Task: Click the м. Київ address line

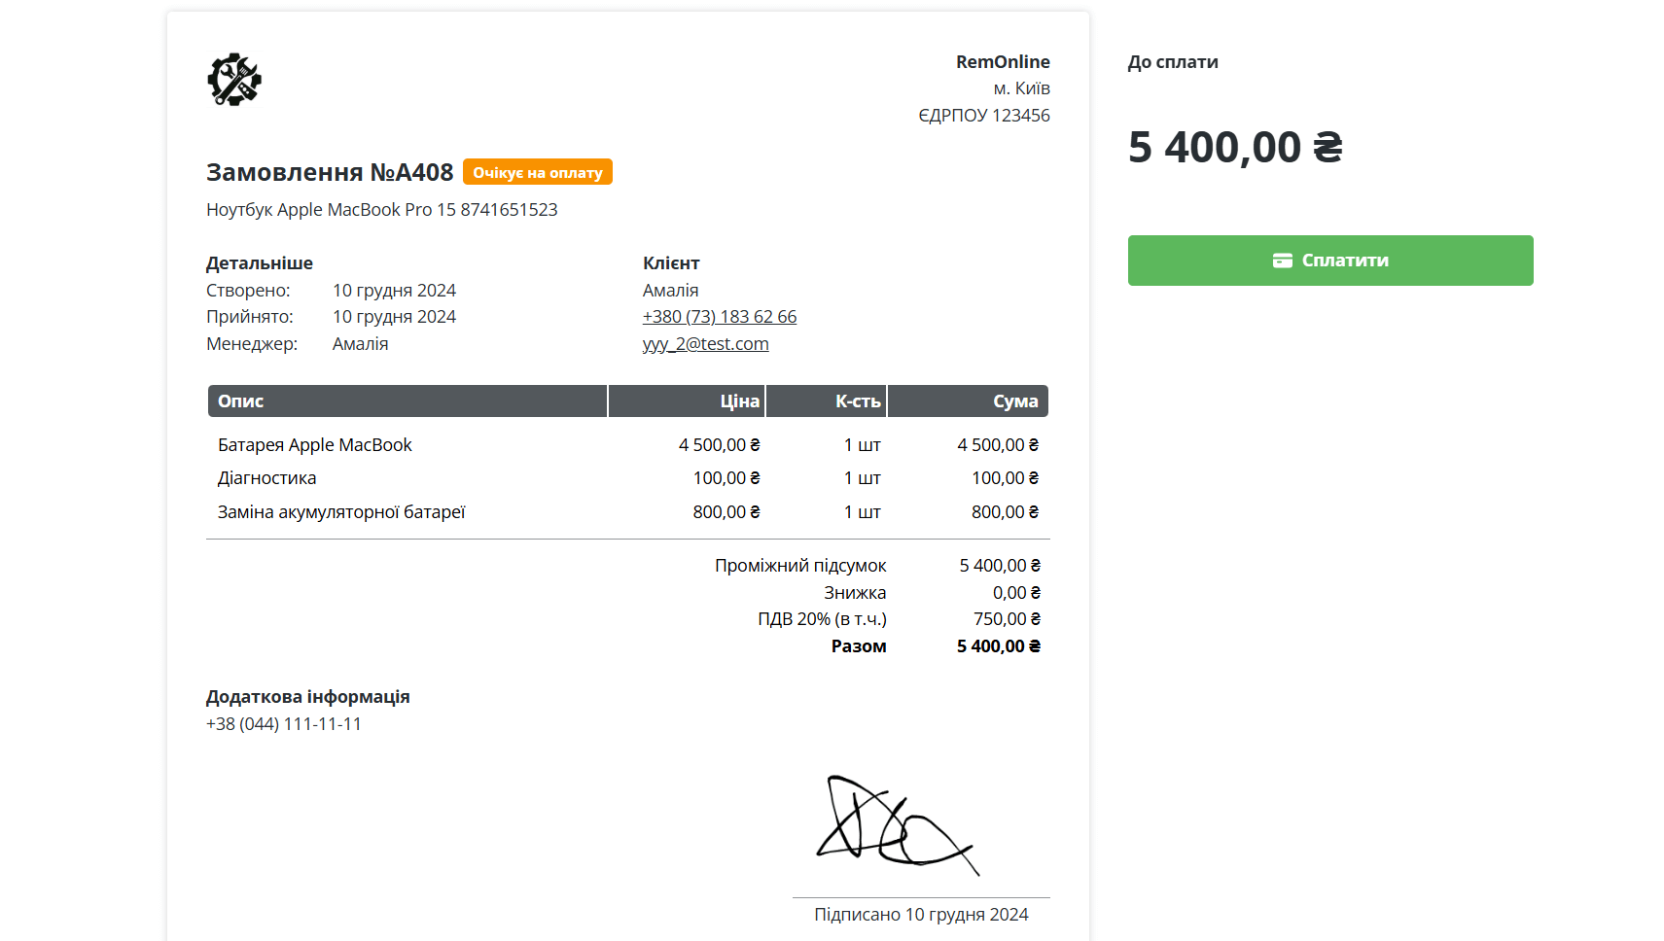Action: click(x=1021, y=88)
